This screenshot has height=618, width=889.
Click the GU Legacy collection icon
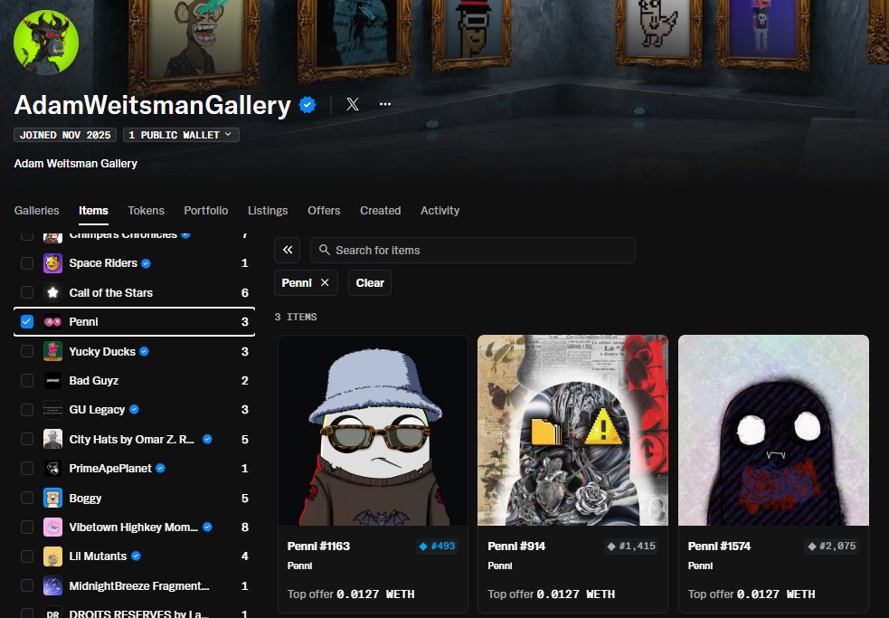(x=52, y=410)
